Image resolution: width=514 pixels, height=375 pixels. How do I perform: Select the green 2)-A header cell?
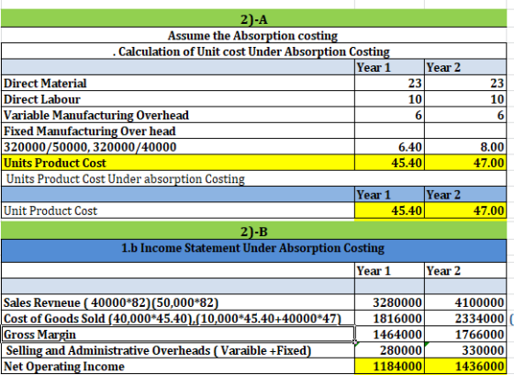tap(253, 18)
